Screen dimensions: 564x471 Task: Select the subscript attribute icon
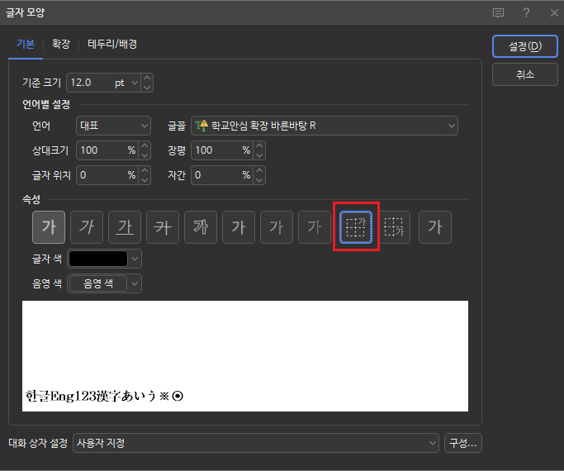(x=397, y=227)
